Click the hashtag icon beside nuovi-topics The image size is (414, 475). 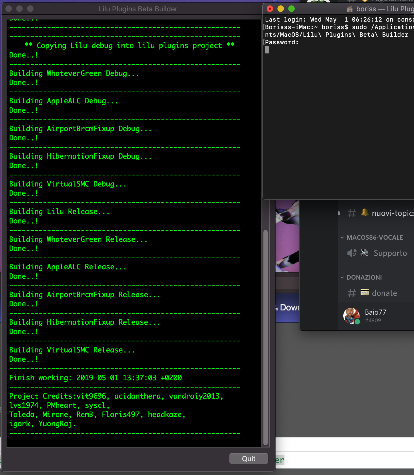click(x=352, y=213)
